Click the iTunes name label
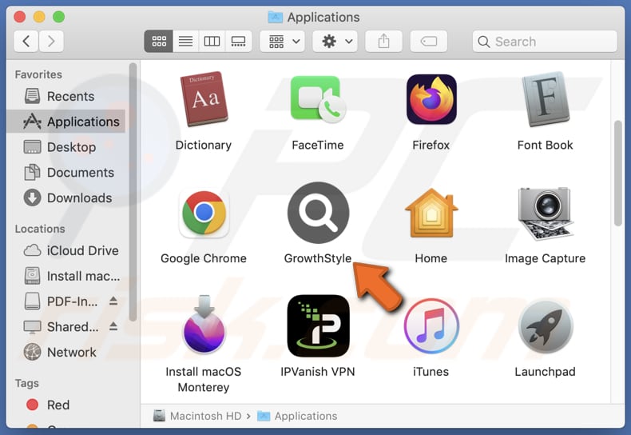The width and height of the screenshot is (631, 435). click(431, 371)
